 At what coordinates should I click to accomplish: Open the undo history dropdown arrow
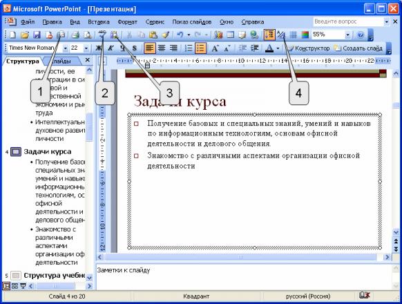click(x=189, y=35)
